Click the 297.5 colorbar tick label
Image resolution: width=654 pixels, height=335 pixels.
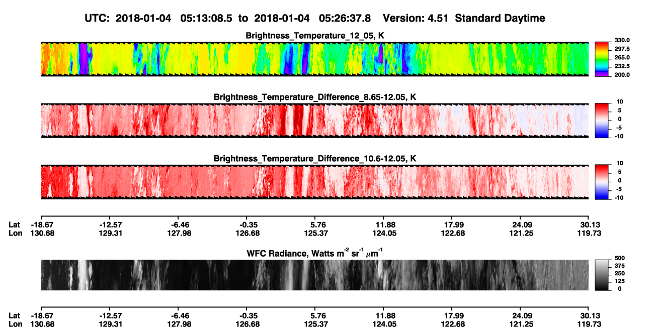[621, 49]
